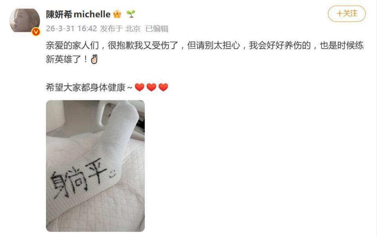The height and width of the screenshot is (236, 377).
Task: Open the bandaged foot photo thumbnail
Action: click(95, 166)
